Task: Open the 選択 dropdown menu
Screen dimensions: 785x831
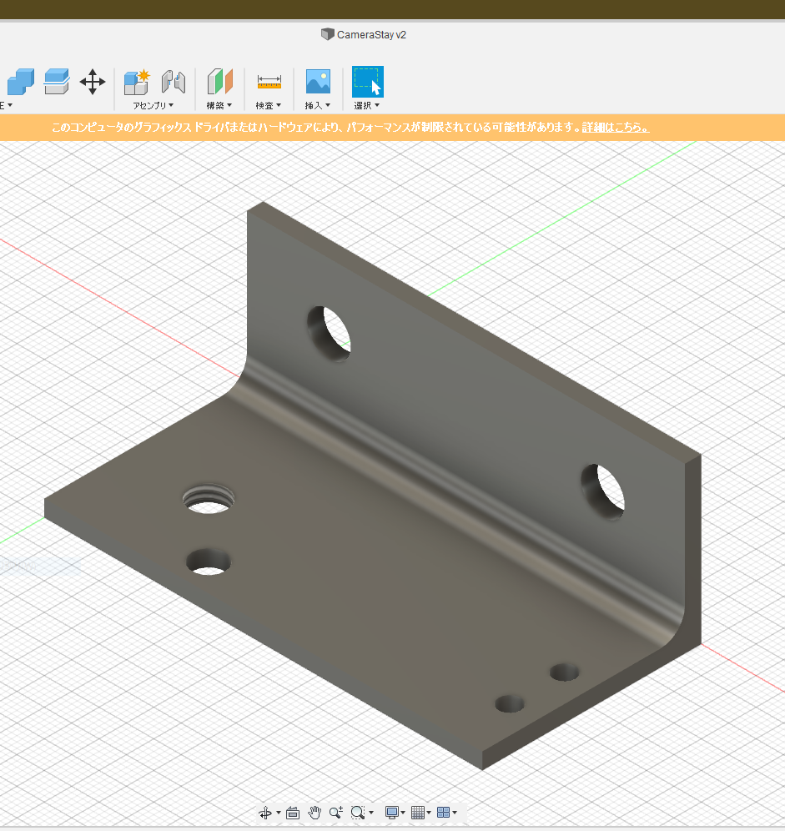Action: click(x=367, y=106)
